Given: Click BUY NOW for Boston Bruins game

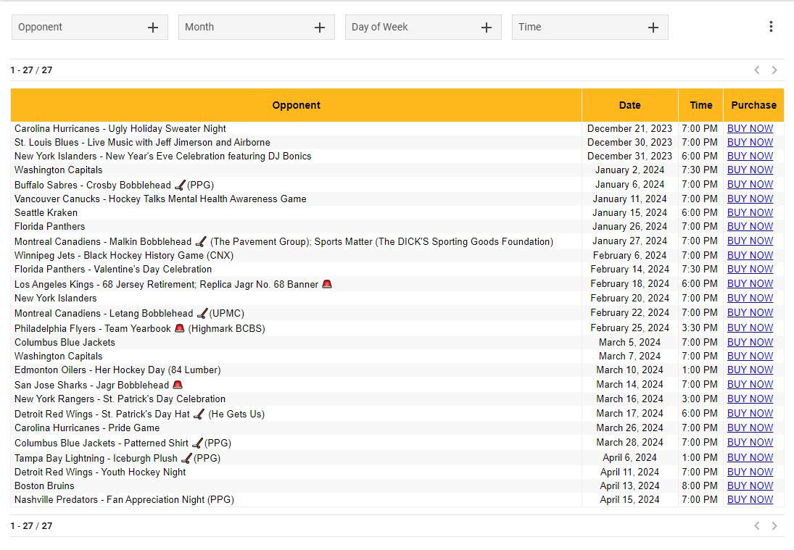Looking at the screenshot, I should tap(750, 486).
